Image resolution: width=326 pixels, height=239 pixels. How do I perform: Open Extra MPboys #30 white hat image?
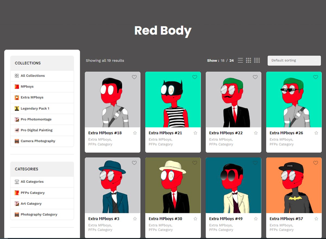[173, 185]
